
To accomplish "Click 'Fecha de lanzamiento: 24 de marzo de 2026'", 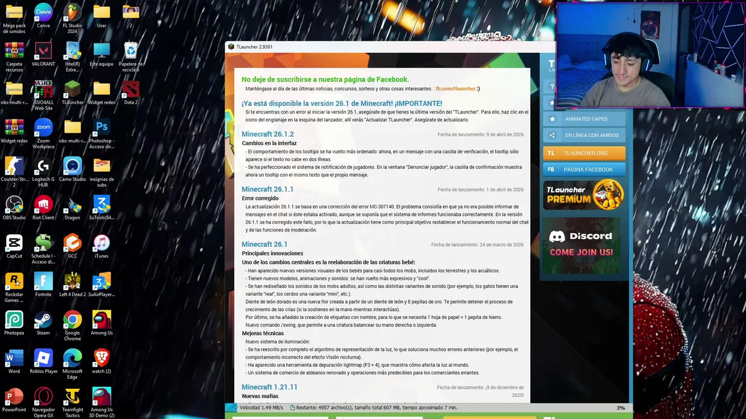I will click(x=477, y=245).
